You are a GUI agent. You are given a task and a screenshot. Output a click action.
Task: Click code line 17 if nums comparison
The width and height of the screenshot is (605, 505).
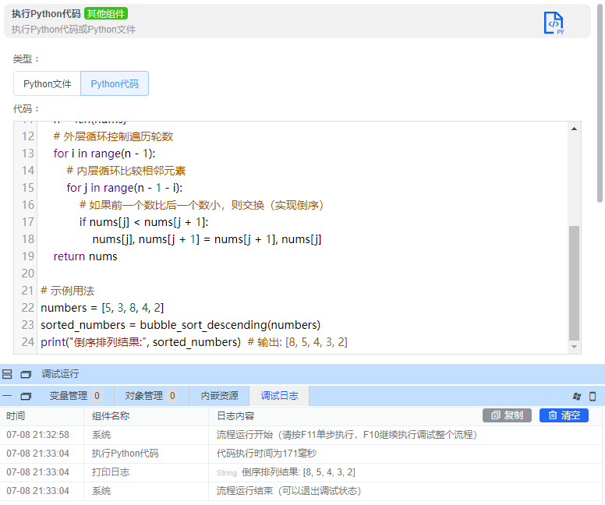tap(143, 222)
